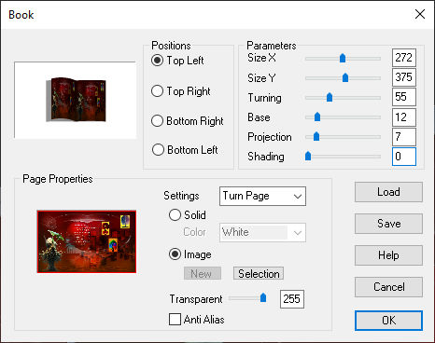Screen dimensions: 435x343
Task: Enable the Anti Alias checkbox
Action: point(175,320)
